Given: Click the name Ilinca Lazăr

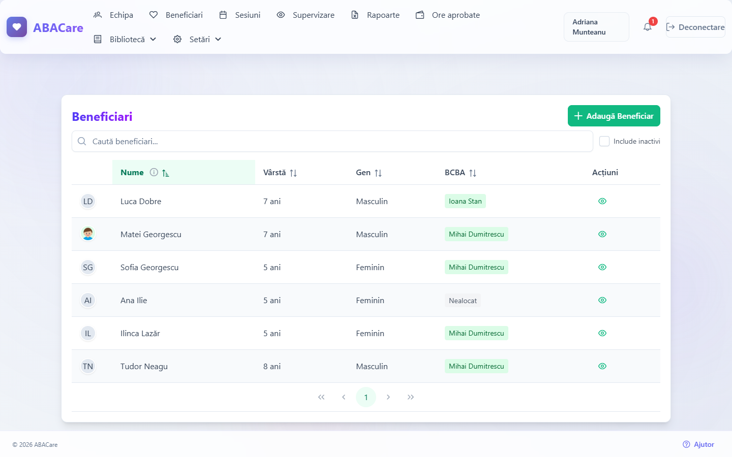Looking at the screenshot, I should tap(140, 334).
